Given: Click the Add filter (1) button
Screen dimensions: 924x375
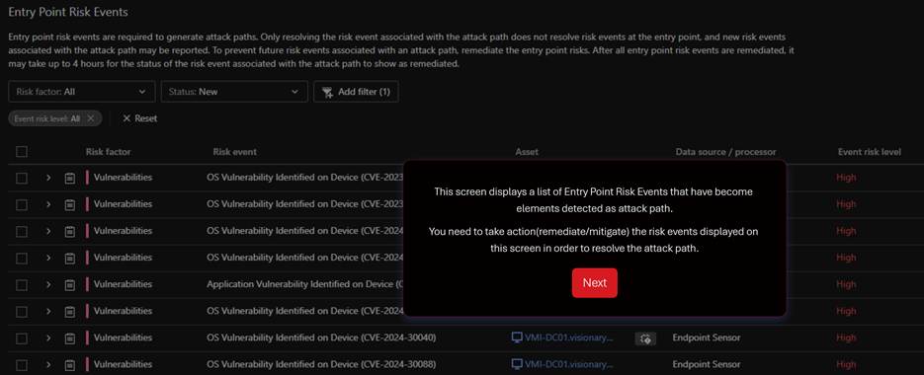Looking at the screenshot, I should [x=356, y=92].
